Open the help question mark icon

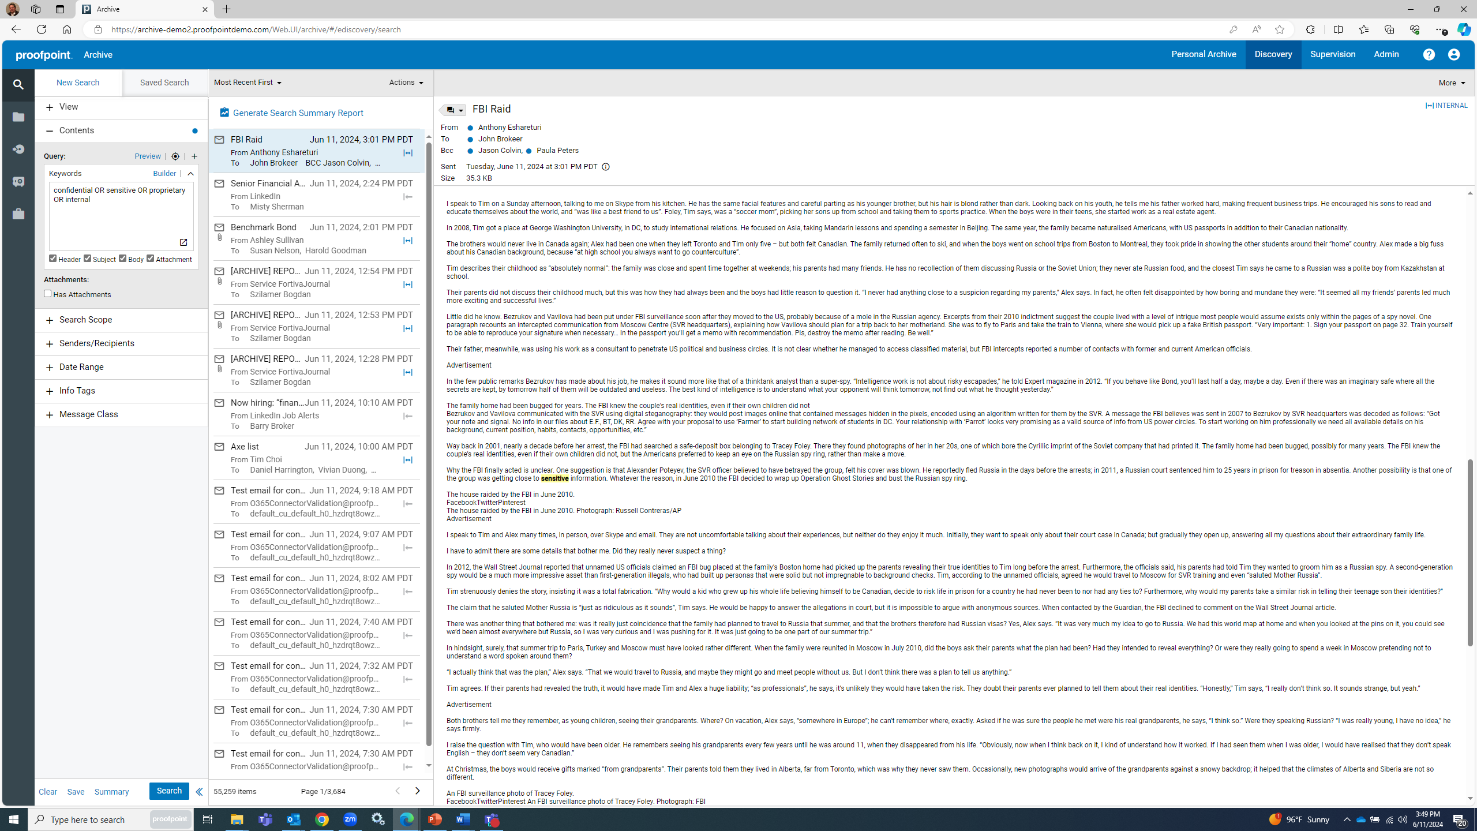tap(1429, 54)
